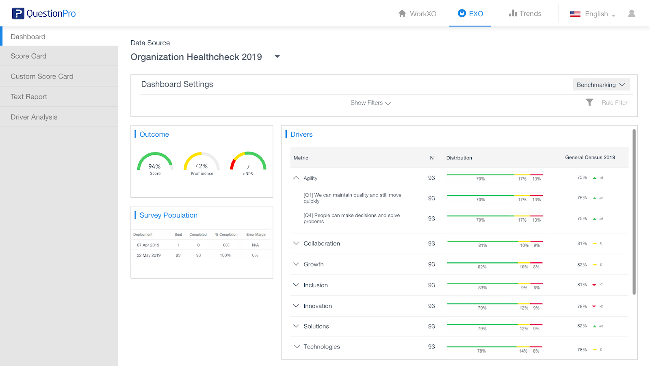
Task: Open the Benchmarking dropdown
Action: [600, 85]
